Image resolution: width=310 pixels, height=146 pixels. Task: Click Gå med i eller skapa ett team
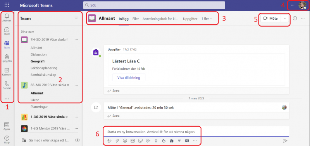click(45, 140)
